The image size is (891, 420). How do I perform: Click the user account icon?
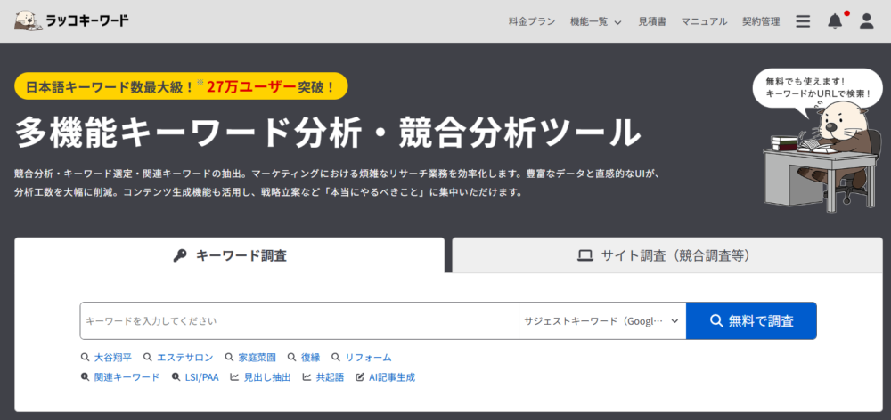(866, 21)
